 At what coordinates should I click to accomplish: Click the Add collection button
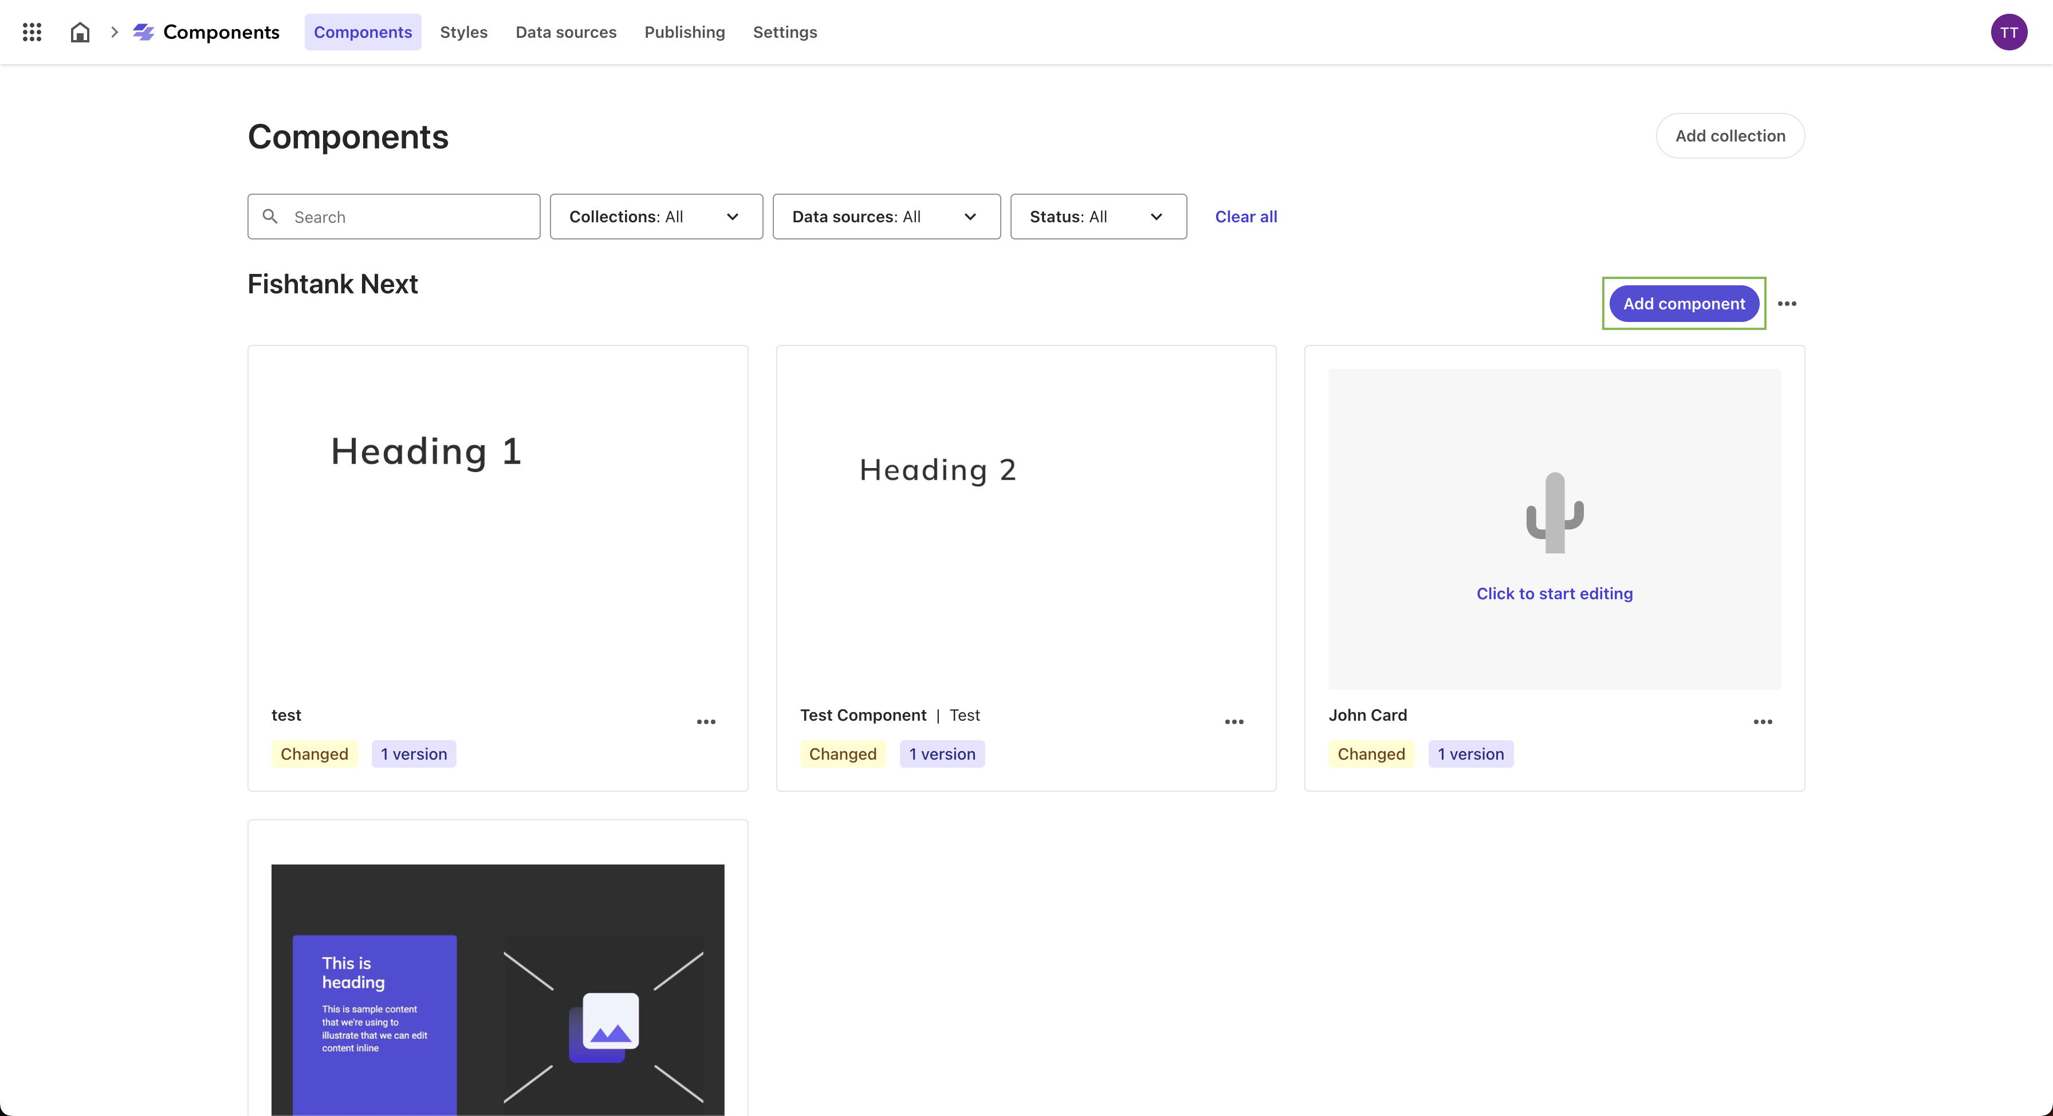(x=1731, y=136)
